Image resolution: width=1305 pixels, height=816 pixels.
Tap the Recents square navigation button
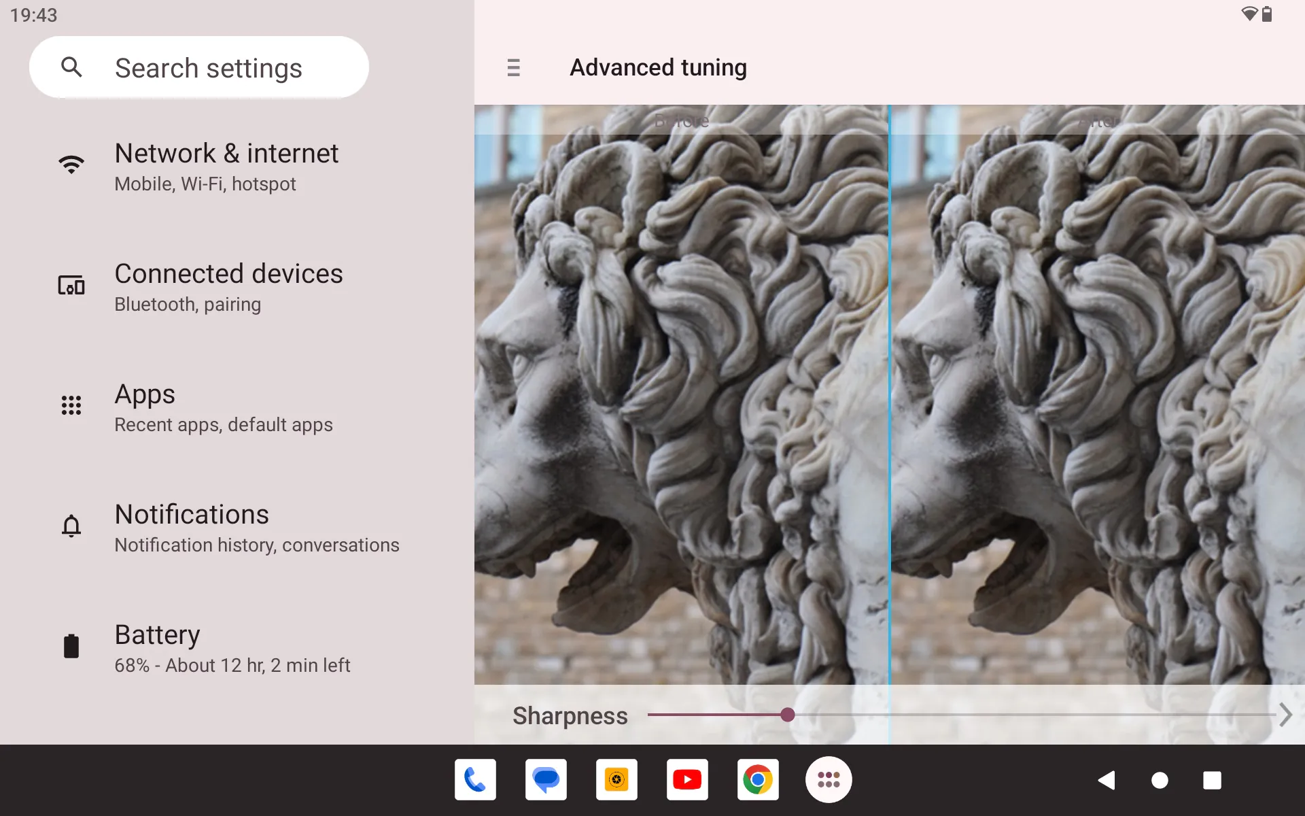click(x=1212, y=780)
